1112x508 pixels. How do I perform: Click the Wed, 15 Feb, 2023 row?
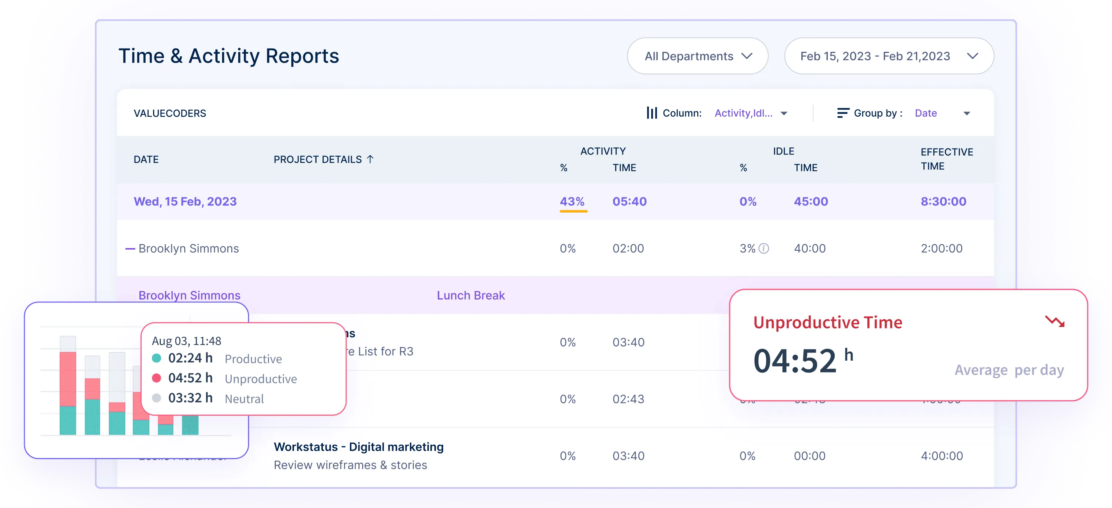pyautogui.click(x=185, y=201)
